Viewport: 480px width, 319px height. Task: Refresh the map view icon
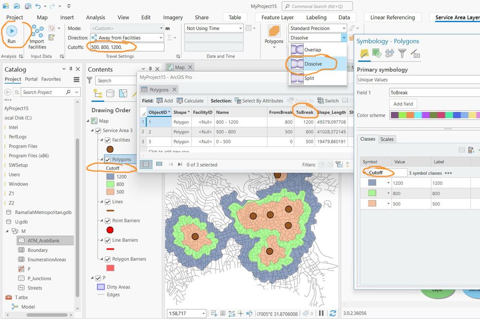333,313
